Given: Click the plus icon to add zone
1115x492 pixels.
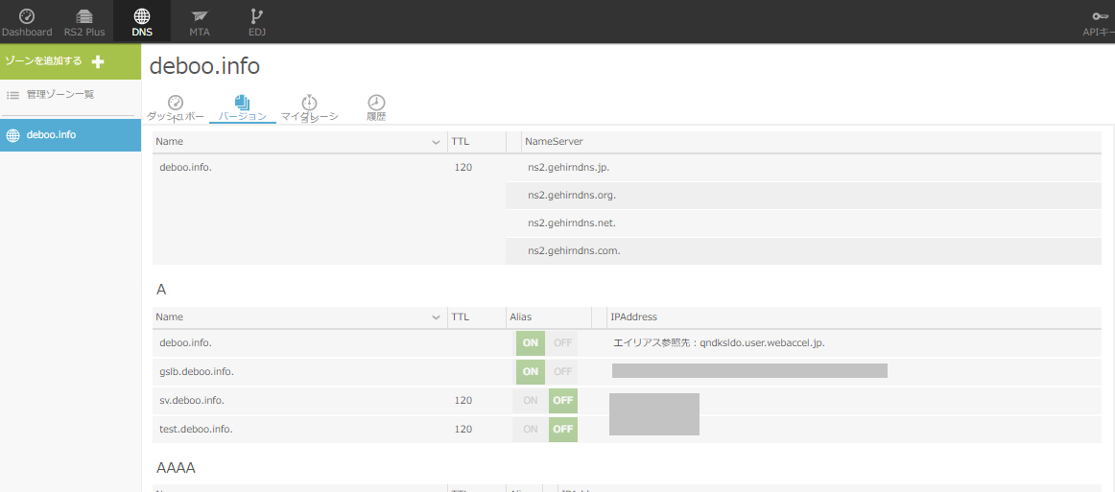Looking at the screenshot, I should tap(98, 61).
